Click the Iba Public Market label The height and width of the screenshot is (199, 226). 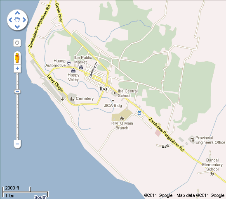coord(83,60)
